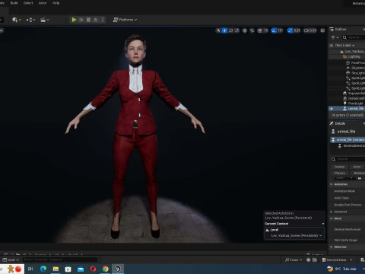Focus the console command input field
This screenshot has width=365, height=274.
(x=60, y=260)
